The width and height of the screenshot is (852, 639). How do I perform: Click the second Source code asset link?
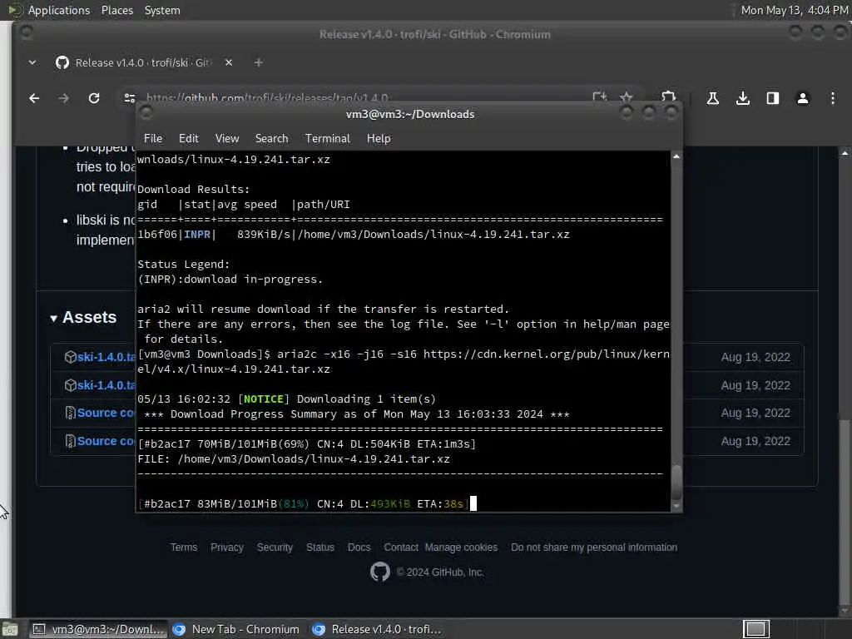[106, 441]
